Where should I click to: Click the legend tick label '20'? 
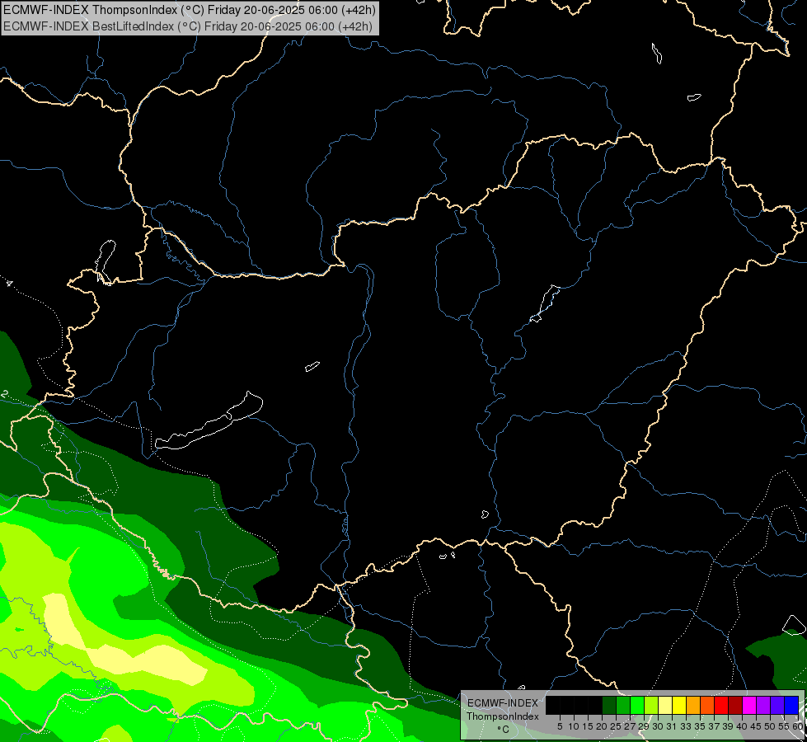coord(602,726)
